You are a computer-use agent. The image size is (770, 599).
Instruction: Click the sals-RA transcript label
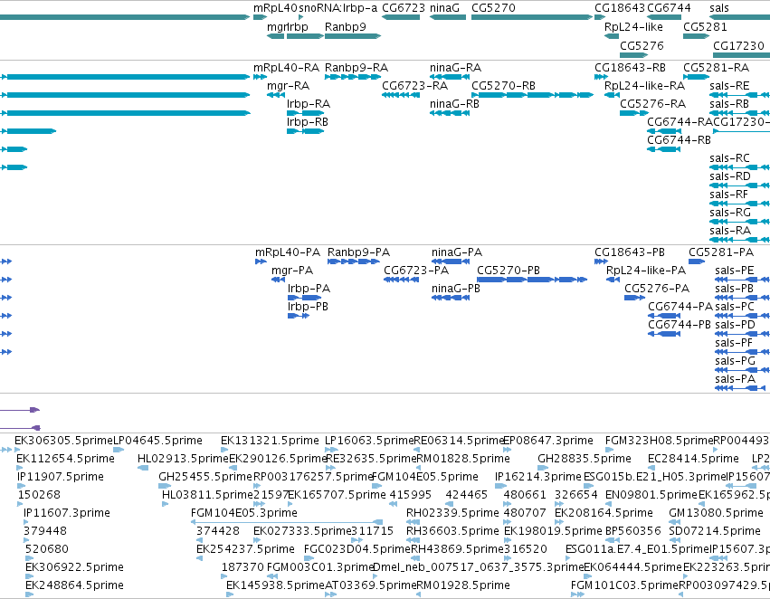tap(730, 230)
